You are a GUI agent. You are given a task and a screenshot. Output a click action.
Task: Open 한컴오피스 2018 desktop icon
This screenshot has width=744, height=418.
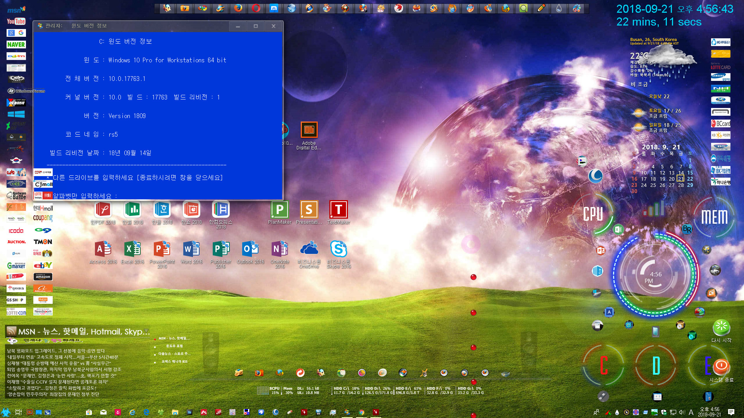point(221,215)
